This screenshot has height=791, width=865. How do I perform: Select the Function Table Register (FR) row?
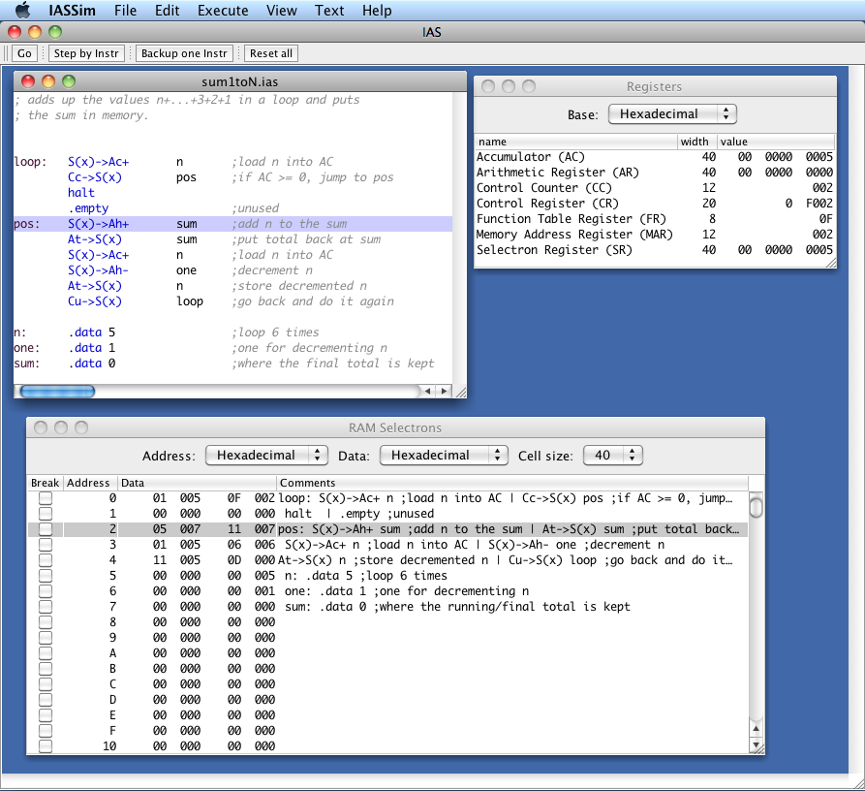pos(654,218)
